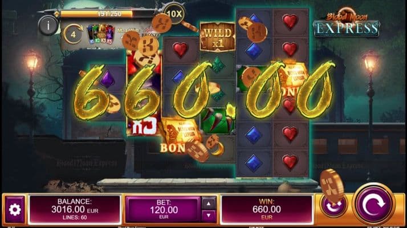
Task: Open the settings gear menu
Action: tap(15, 209)
